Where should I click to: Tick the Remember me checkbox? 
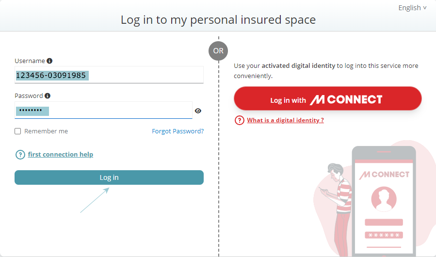(x=18, y=131)
